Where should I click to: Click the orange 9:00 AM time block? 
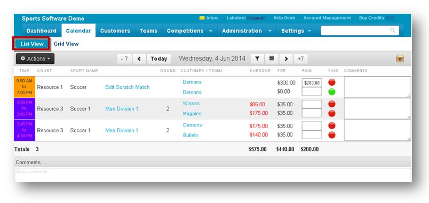(x=25, y=87)
